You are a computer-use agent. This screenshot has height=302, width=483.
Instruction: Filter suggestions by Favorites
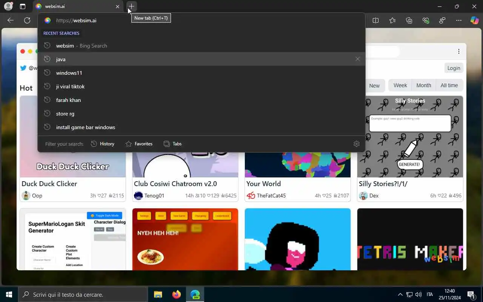pyautogui.click(x=139, y=144)
